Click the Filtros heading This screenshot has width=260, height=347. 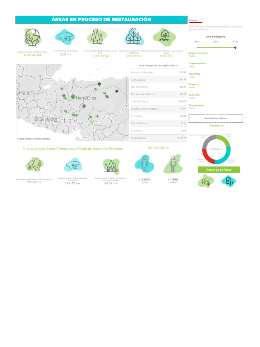pyautogui.click(x=193, y=20)
